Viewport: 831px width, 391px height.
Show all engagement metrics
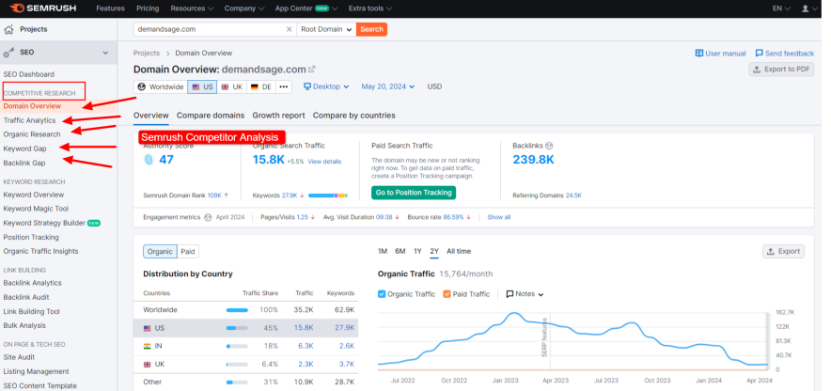point(499,217)
